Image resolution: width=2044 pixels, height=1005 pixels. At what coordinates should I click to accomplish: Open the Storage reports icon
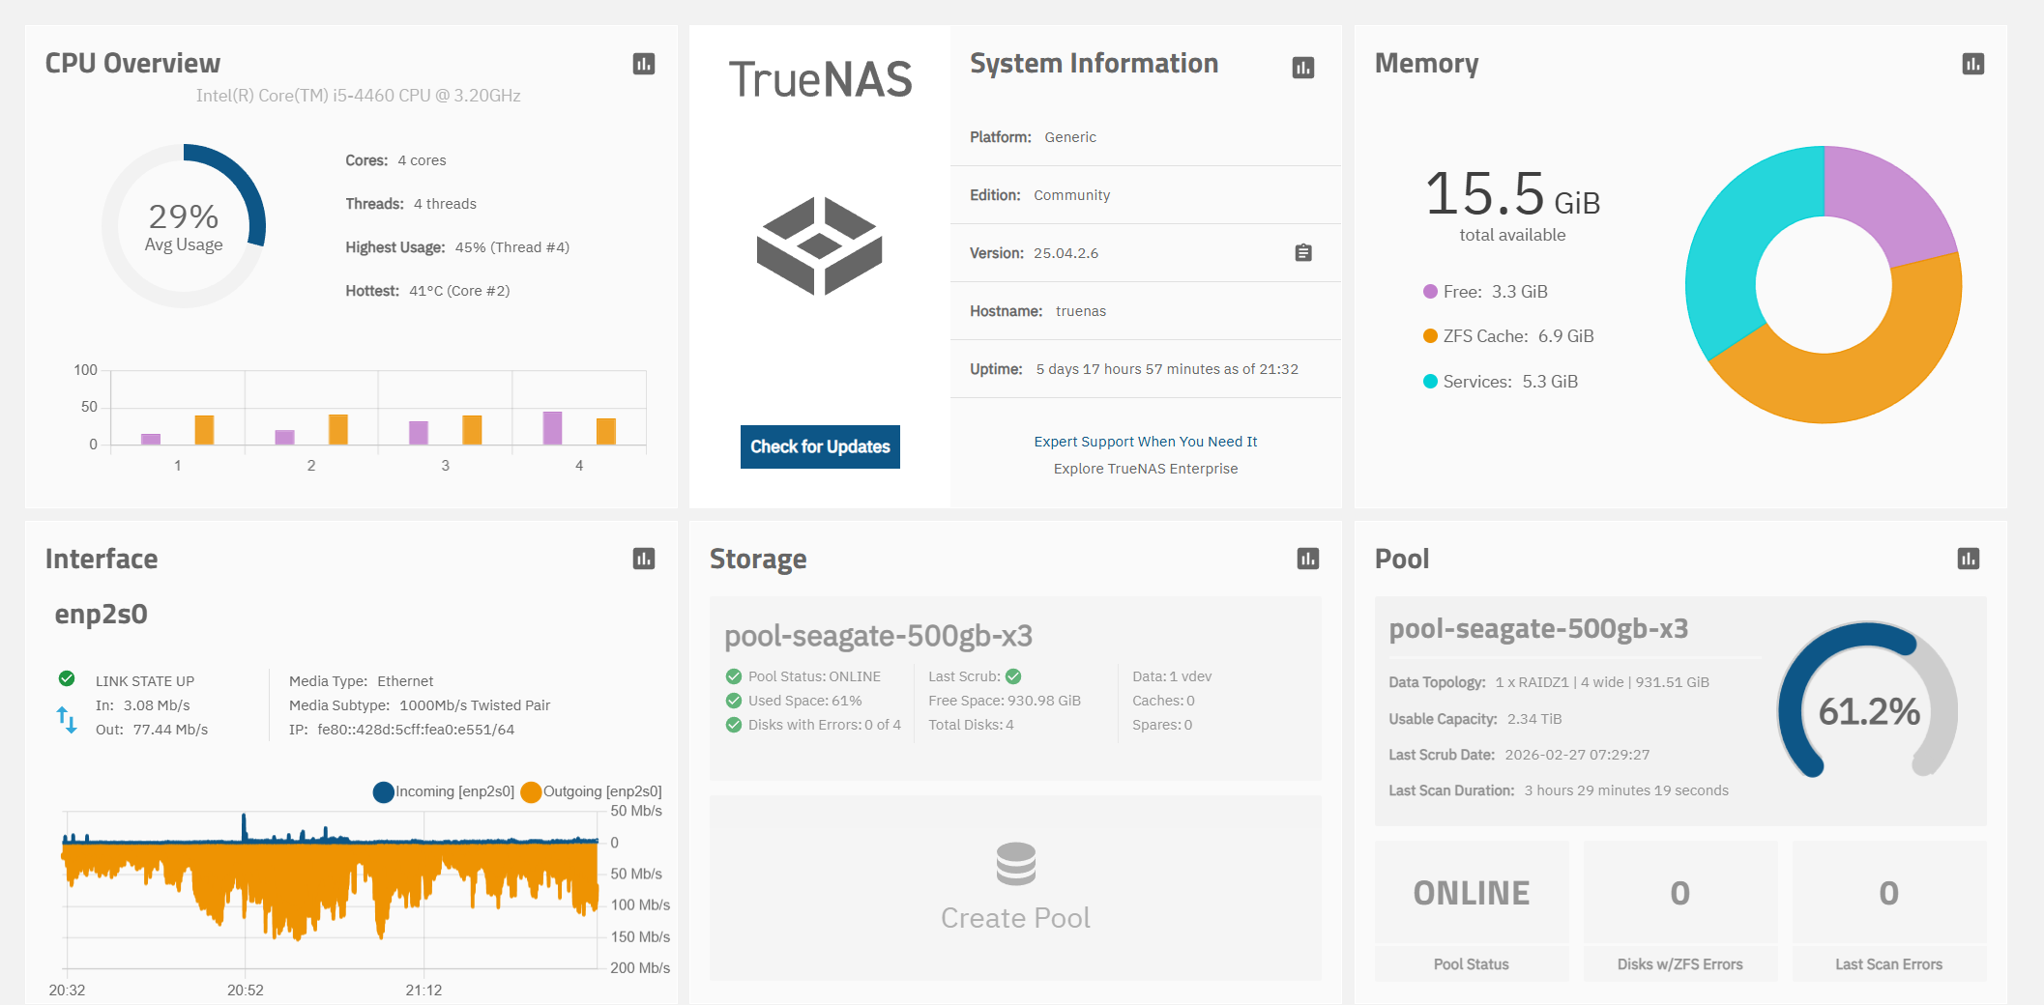pyautogui.click(x=1308, y=559)
